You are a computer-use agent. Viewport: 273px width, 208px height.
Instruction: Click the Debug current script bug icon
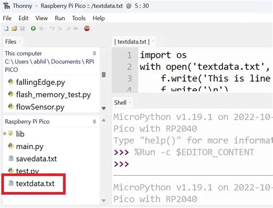click(41, 29)
